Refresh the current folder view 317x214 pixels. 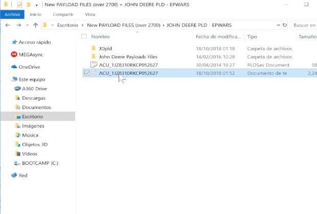click(x=285, y=25)
